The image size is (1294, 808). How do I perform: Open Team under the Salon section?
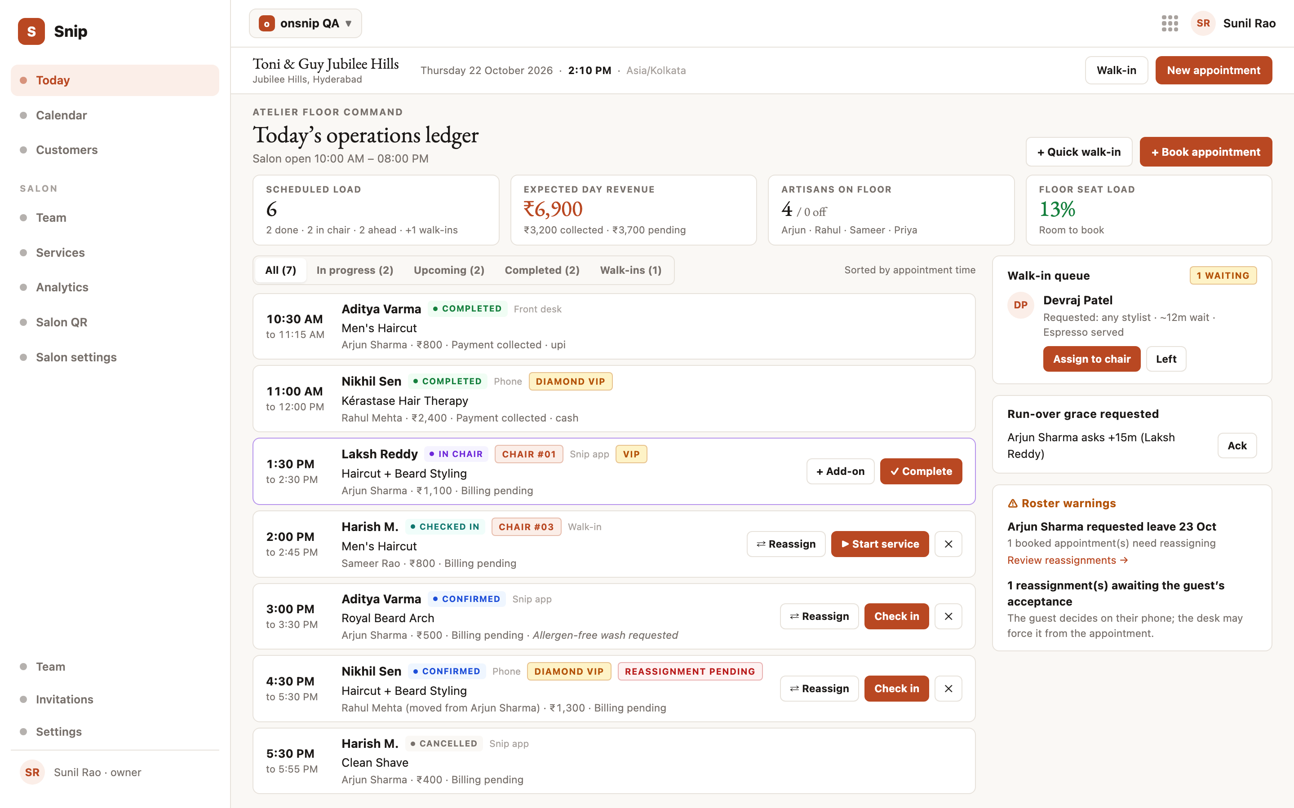click(x=115, y=218)
